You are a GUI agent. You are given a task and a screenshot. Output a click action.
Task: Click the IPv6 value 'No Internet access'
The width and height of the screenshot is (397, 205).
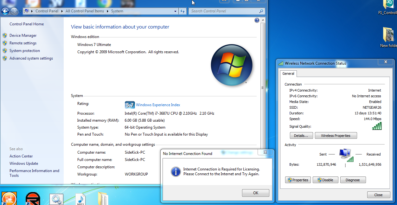point(367,96)
